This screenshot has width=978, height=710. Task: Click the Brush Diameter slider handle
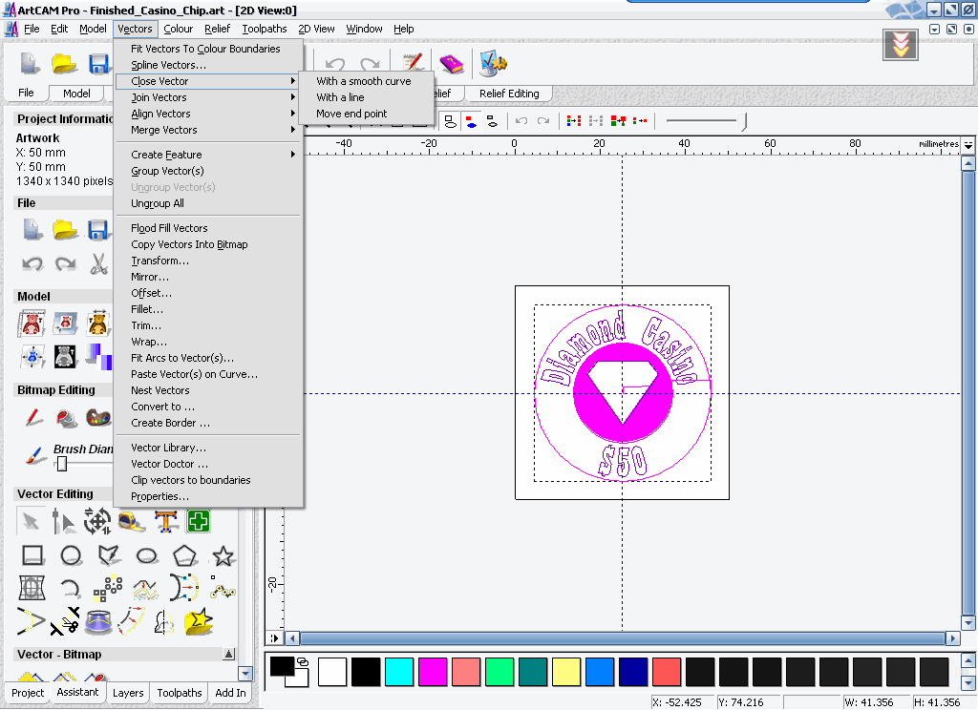[62, 463]
